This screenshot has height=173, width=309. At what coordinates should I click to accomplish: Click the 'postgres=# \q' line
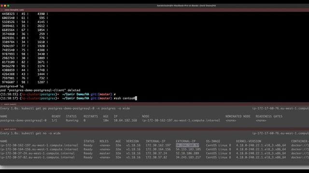click(12, 86)
